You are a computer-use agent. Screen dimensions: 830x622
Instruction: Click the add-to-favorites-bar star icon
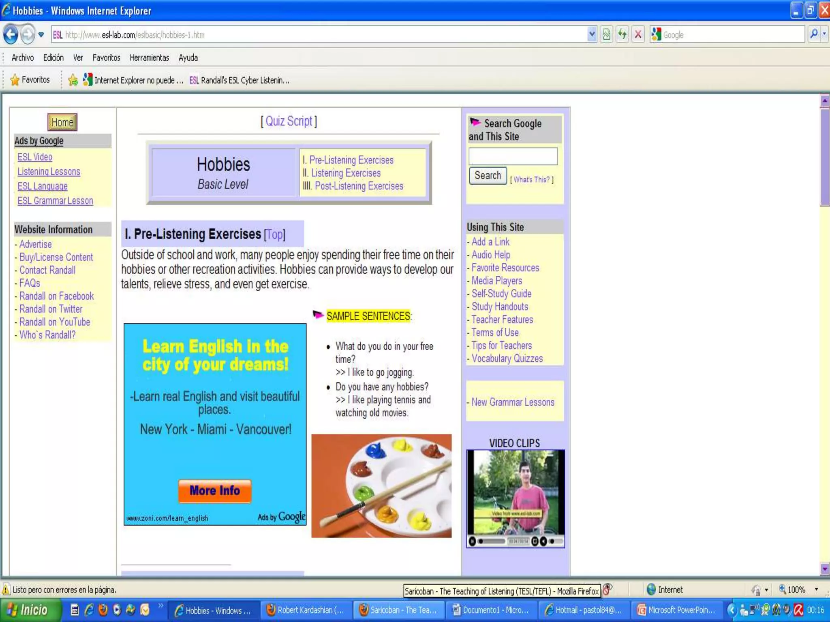(73, 80)
